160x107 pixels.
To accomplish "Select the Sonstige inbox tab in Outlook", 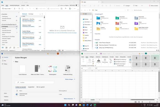I will [x=31, y=14].
